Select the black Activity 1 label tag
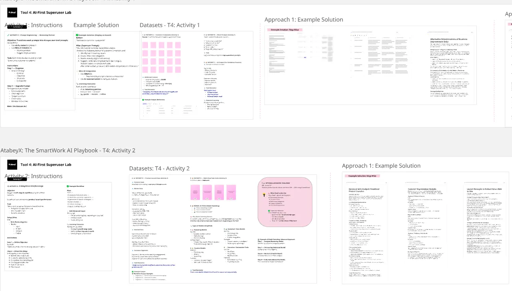Image resolution: width=512 pixels, height=291 pixels. 17,27
